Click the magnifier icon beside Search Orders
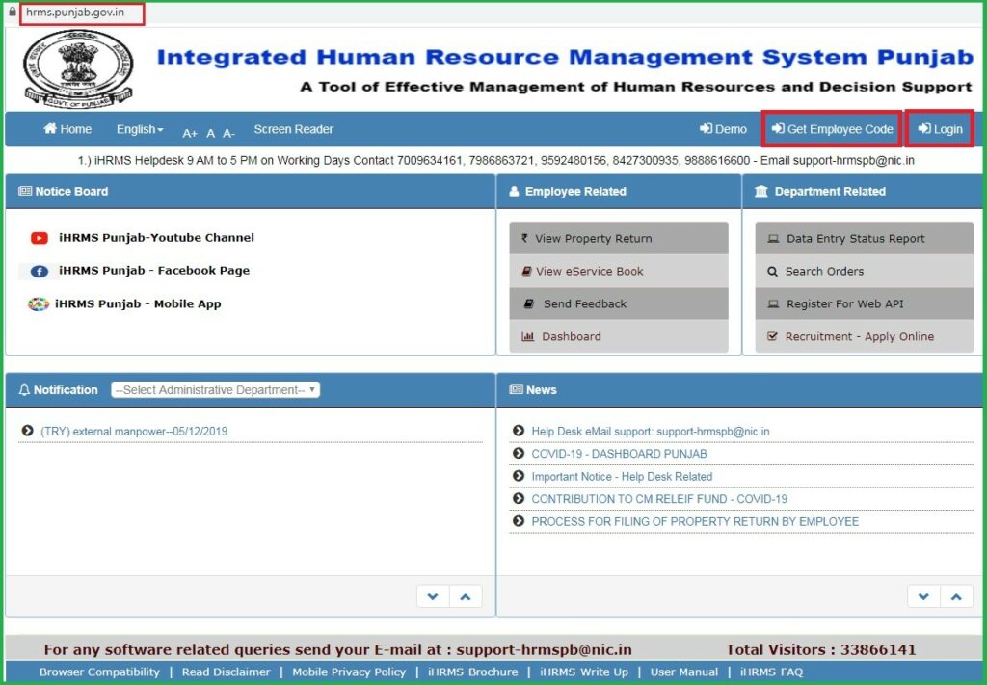Image resolution: width=987 pixels, height=685 pixels. tap(772, 271)
